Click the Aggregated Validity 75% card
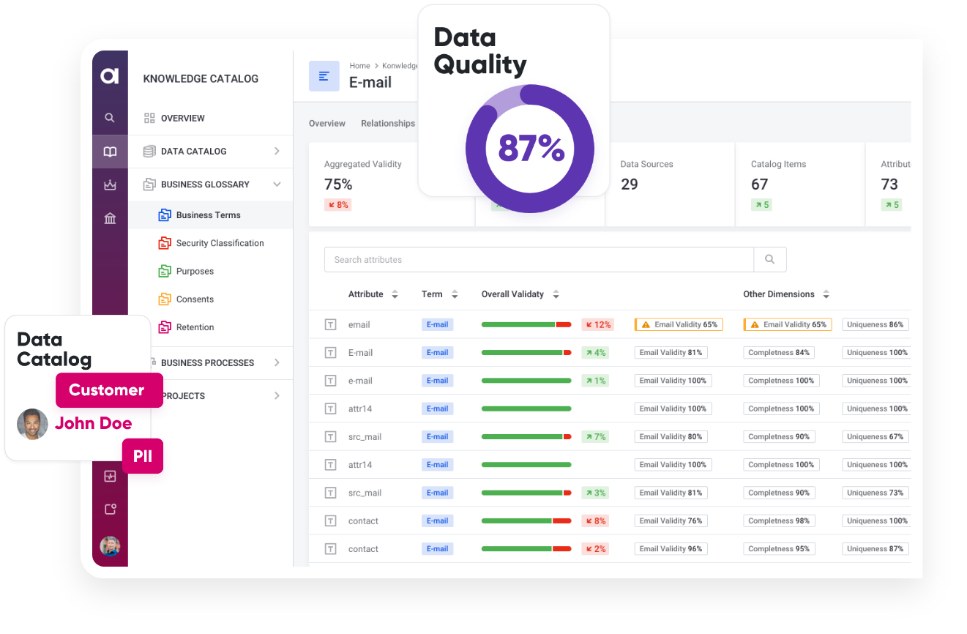Screen dimensions: 967x634 point(392,184)
